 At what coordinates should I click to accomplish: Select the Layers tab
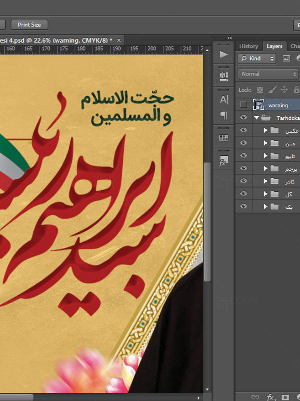(x=275, y=46)
